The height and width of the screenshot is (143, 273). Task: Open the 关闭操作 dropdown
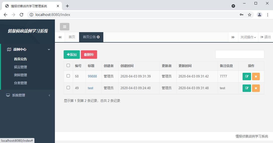point(248,37)
